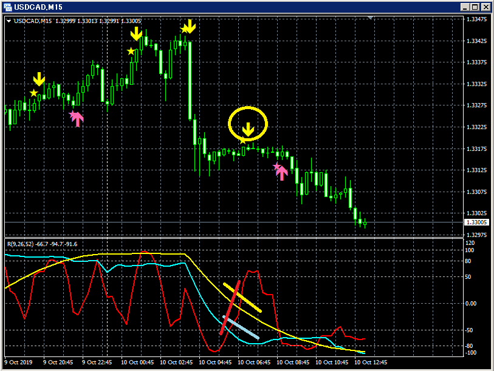Maximize the USDCAD,M15 chart window
The image size is (494, 371).
coord(475,7)
